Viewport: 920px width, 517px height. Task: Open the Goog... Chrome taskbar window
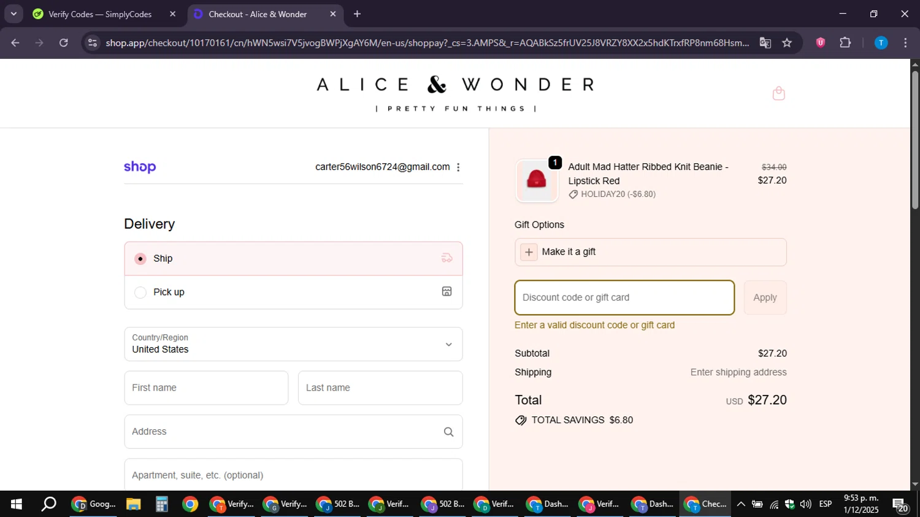(x=93, y=504)
